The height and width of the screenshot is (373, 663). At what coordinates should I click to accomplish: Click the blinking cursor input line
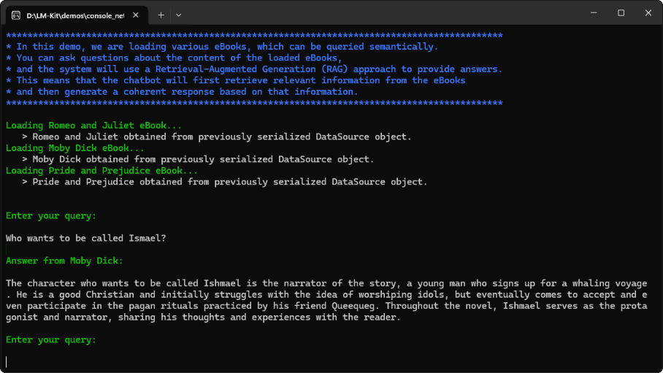pyautogui.click(x=7, y=362)
